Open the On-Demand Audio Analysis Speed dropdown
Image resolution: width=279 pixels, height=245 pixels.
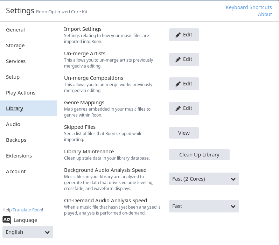[204, 206]
